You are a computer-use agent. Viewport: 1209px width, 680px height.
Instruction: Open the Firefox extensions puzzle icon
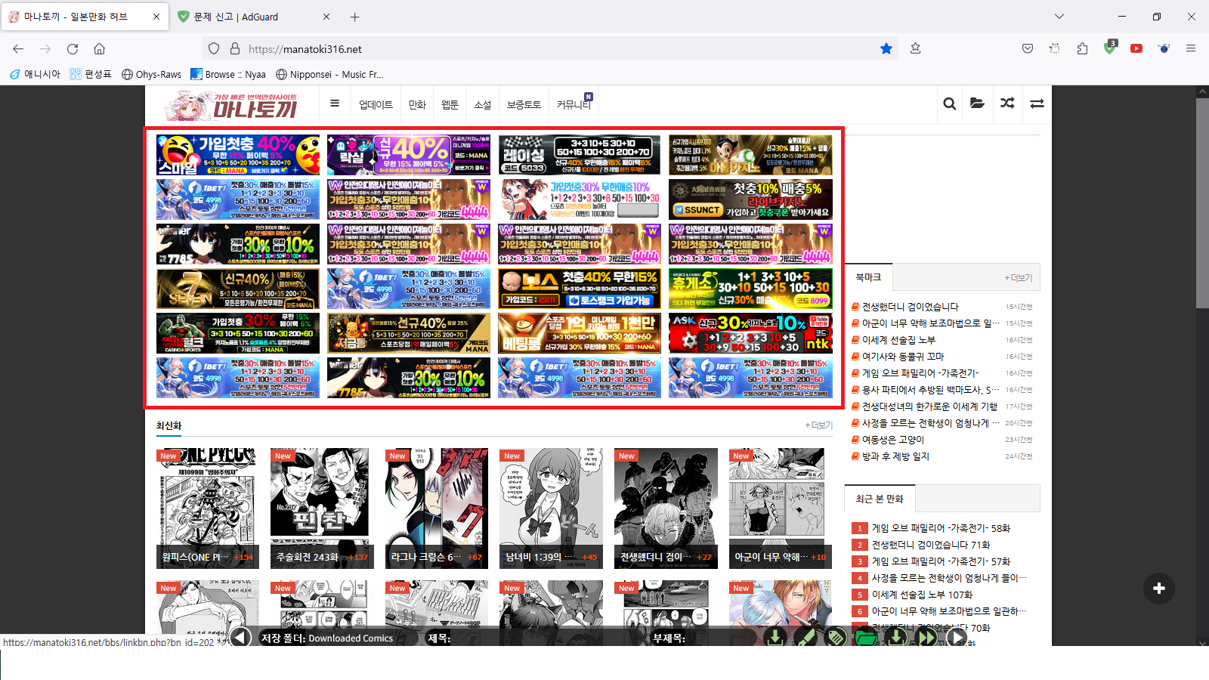tap(1082, 48)
